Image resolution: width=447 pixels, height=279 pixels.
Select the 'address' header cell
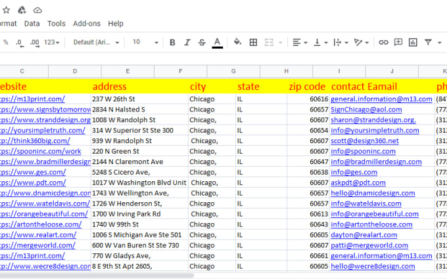point(139,87)
